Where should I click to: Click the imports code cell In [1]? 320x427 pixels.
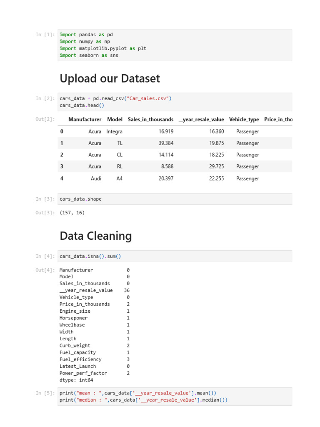coord(175,45)
